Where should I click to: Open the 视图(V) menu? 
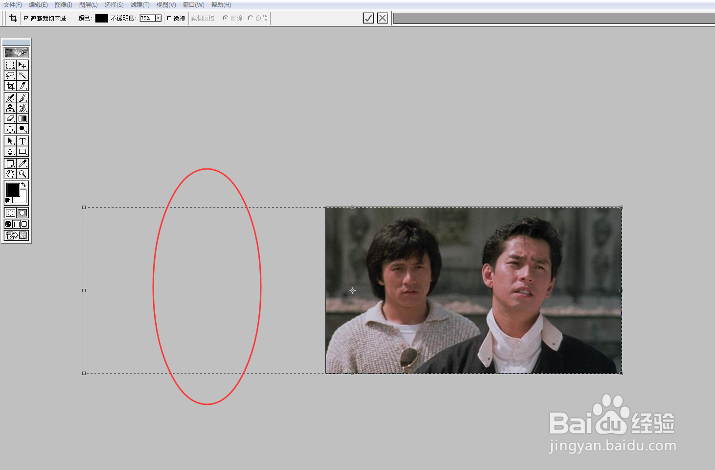[166, 5]
